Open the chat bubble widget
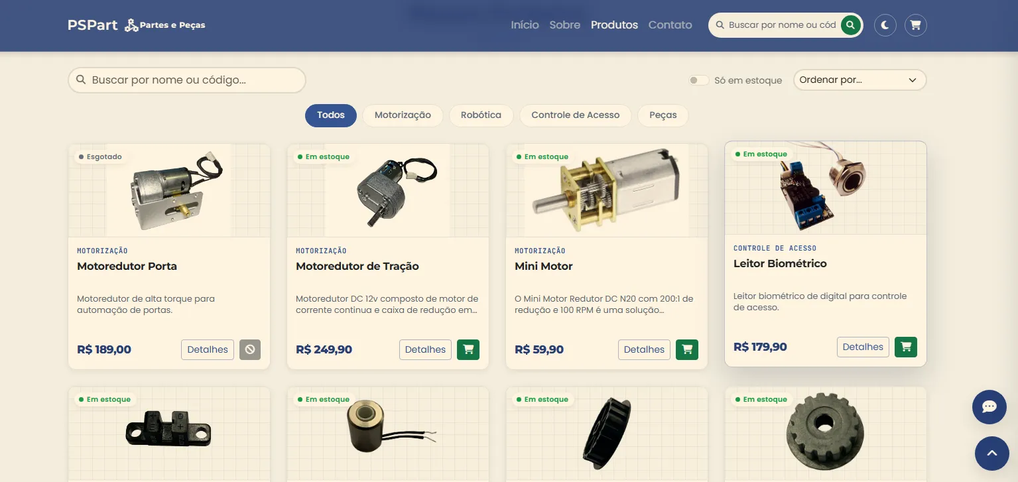Screen dimensions: 1018x482 tap(989, 407)
